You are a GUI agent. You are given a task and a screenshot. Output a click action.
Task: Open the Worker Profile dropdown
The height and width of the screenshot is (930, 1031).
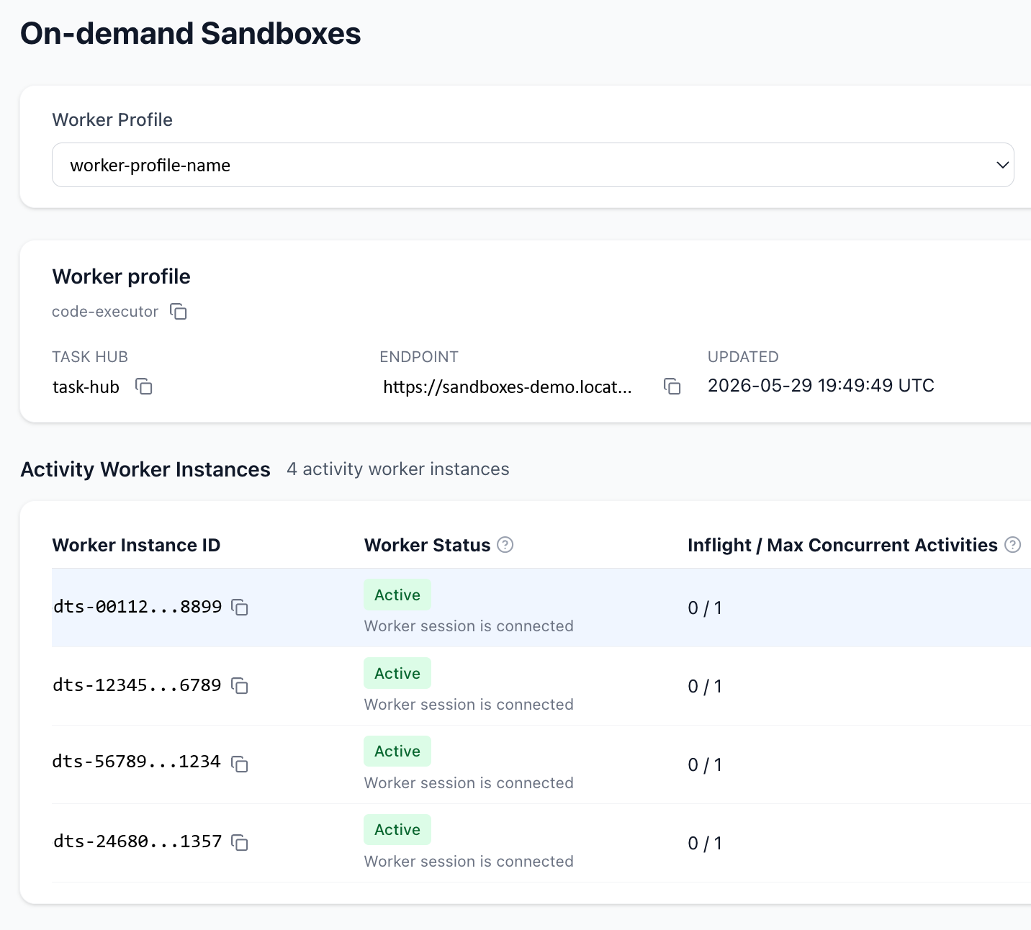533,165
